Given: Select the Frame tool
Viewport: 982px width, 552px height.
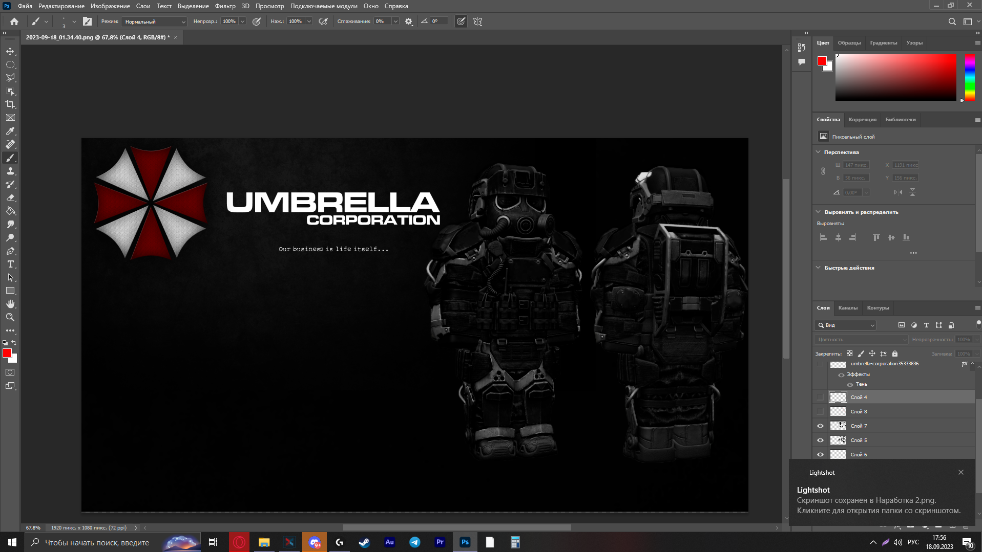Looking at the screenshot, I should click(10, 118).
